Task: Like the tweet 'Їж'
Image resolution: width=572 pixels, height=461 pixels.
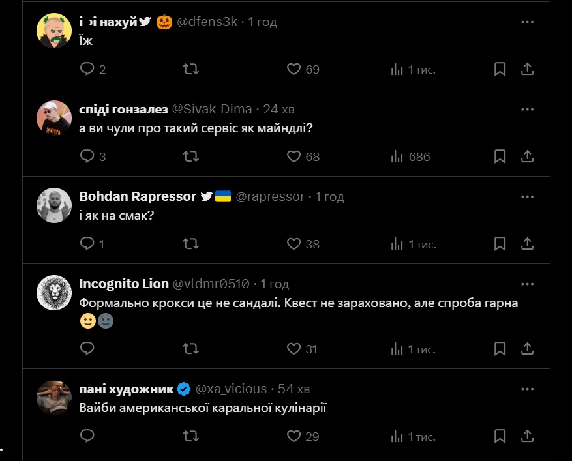Action: pyautogui.click(x=294, y=68)
